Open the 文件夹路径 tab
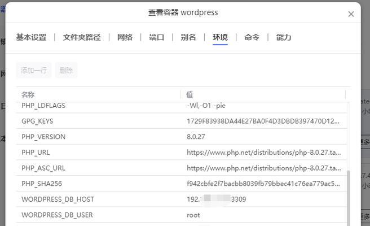 [82, 37]
